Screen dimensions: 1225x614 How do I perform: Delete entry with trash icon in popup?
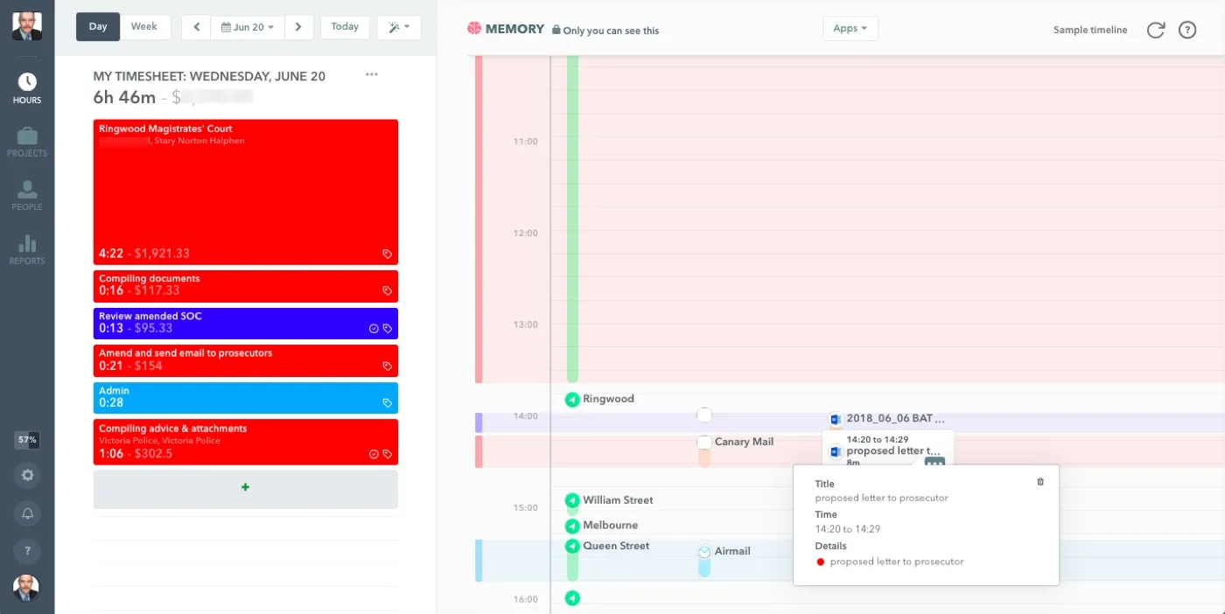tap(1039, 482)
